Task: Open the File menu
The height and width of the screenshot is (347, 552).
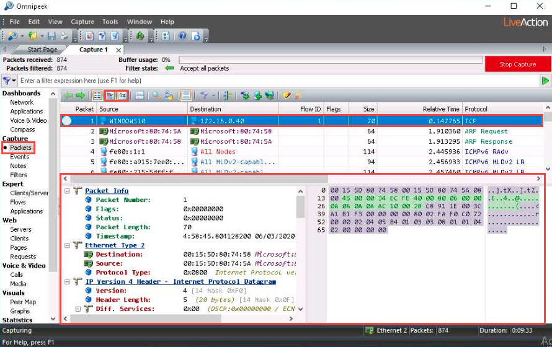Action: click(x=14, y=22)
